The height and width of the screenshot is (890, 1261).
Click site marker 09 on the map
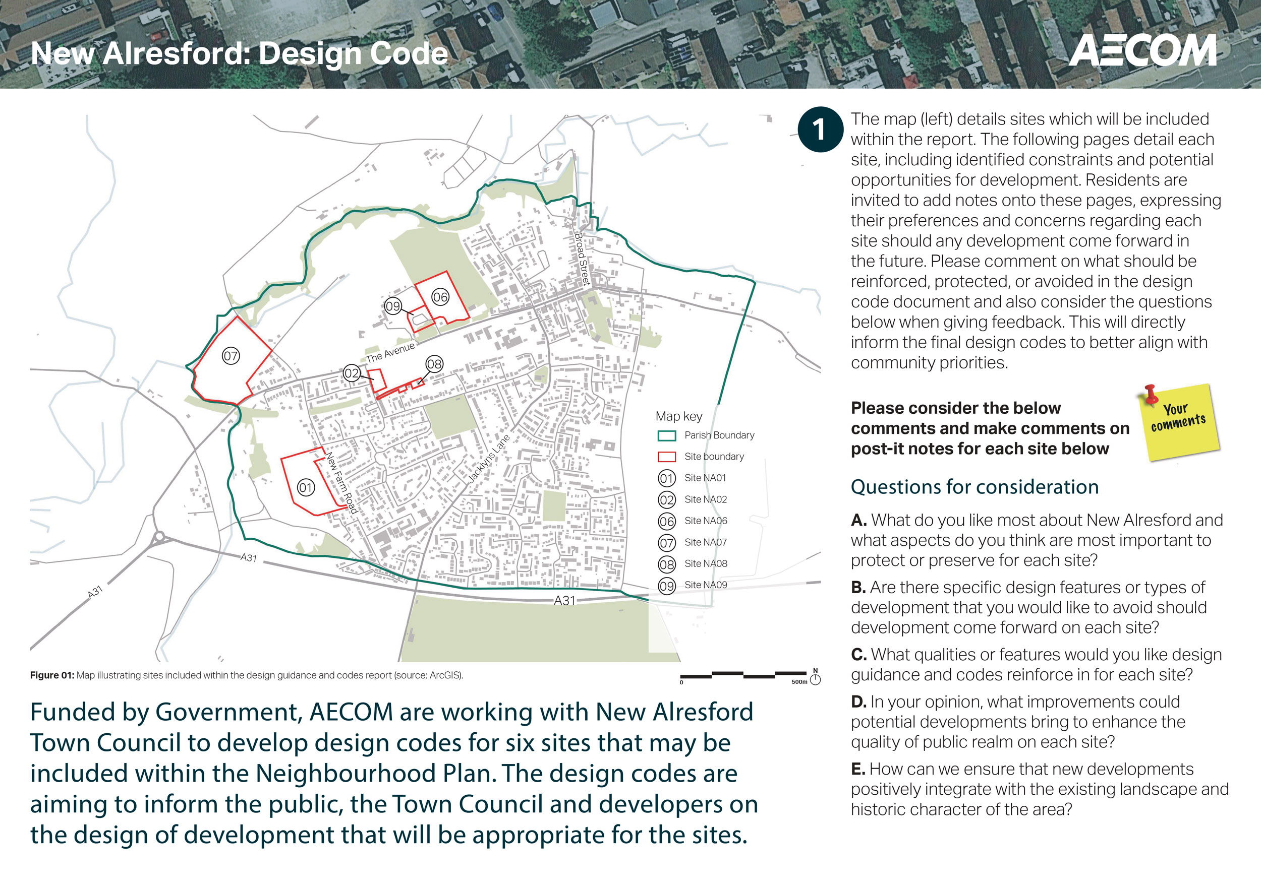point(393,305)
